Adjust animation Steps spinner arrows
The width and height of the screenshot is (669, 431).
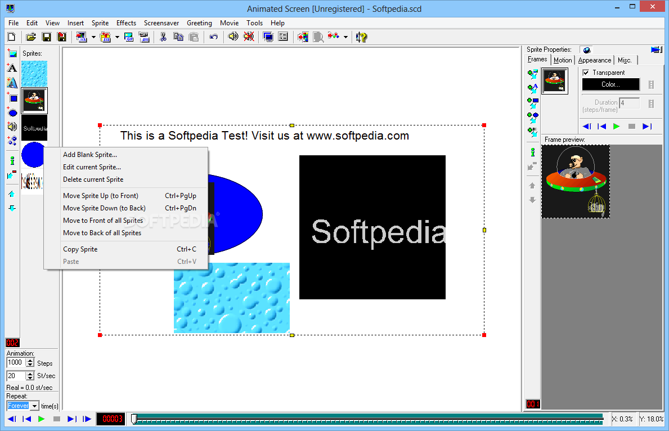30,363
